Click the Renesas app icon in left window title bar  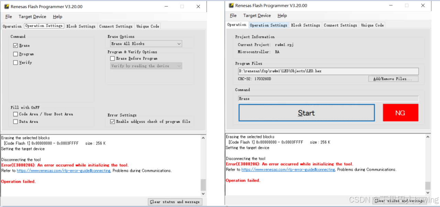[x=6, y=7]
